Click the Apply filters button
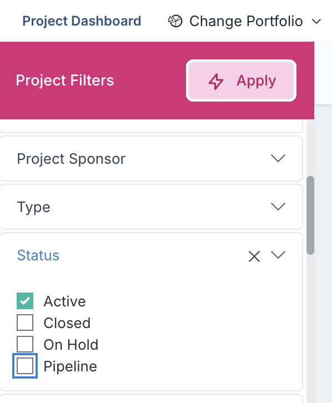This screenshot has height=403, width=332. pyautogui.click(x=241, y=80)
